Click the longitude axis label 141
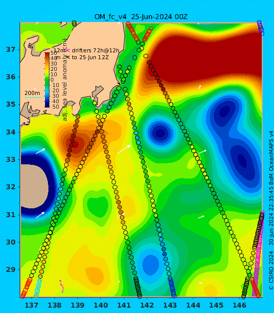This screenshot has height=313, width=274. click(x=124, y=305)
